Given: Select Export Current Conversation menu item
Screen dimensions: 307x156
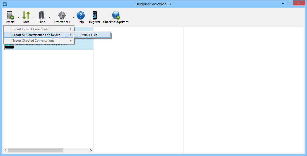Looking at the screenshot, I should 39,29.
